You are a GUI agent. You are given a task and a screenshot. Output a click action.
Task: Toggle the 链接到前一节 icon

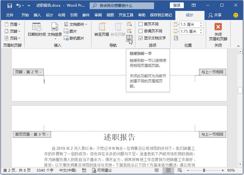point(130,38)
